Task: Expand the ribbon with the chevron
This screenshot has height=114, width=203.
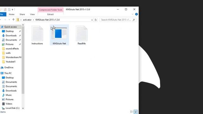Action: [x=133, y=14]
